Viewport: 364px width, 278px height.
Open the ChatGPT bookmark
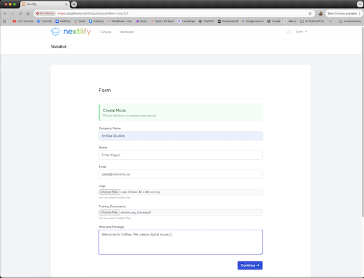(206, 21)
